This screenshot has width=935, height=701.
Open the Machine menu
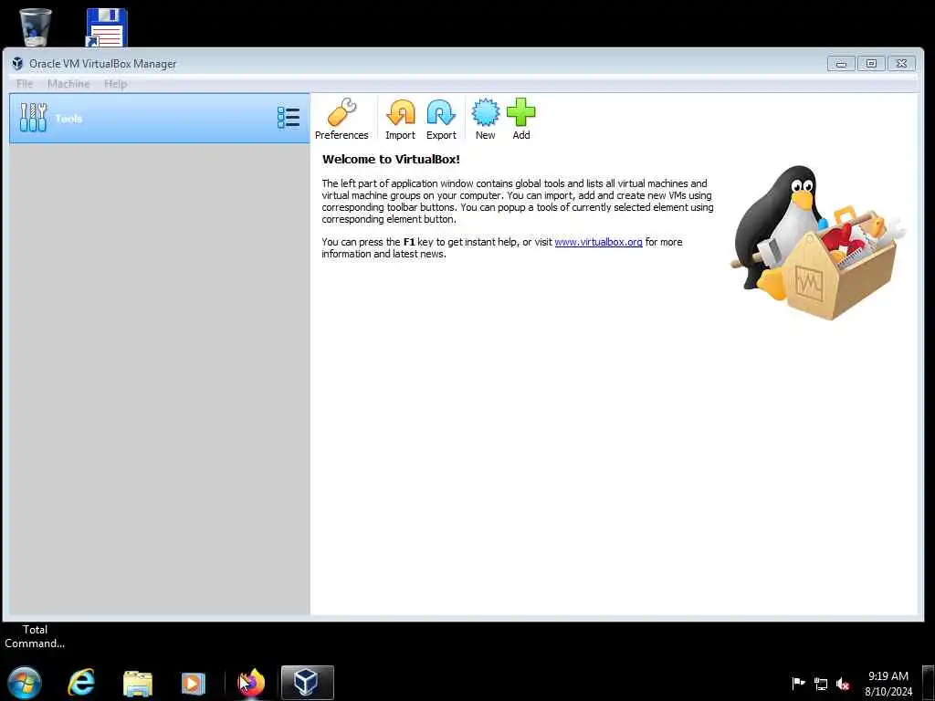pyautogui.click(x=68, y=84)
